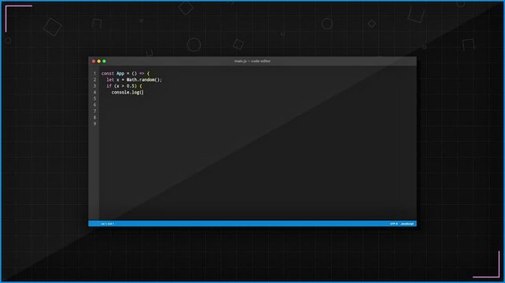
Task: Click 'Math.random();' on line 2
Action: tap(144, 79)
